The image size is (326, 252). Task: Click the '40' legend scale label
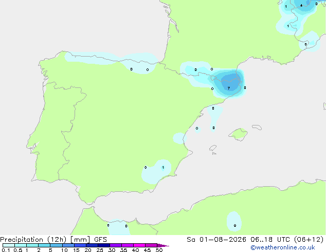(x=135, y=250)
